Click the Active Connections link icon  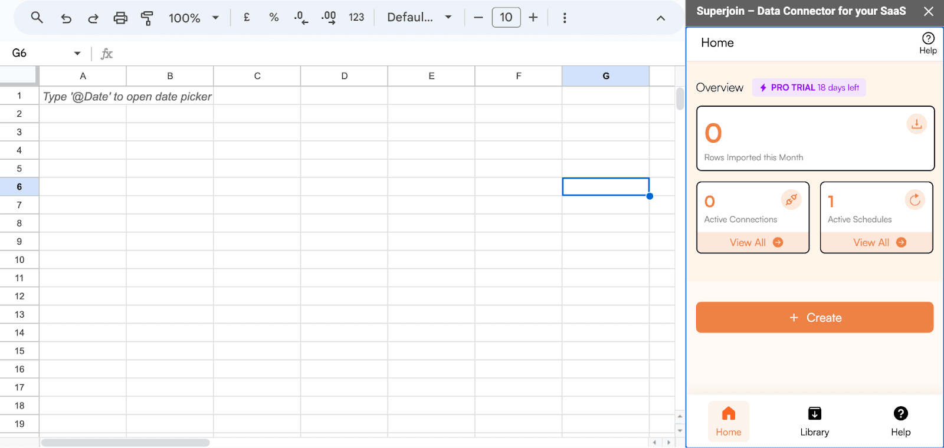coord(791,200)
